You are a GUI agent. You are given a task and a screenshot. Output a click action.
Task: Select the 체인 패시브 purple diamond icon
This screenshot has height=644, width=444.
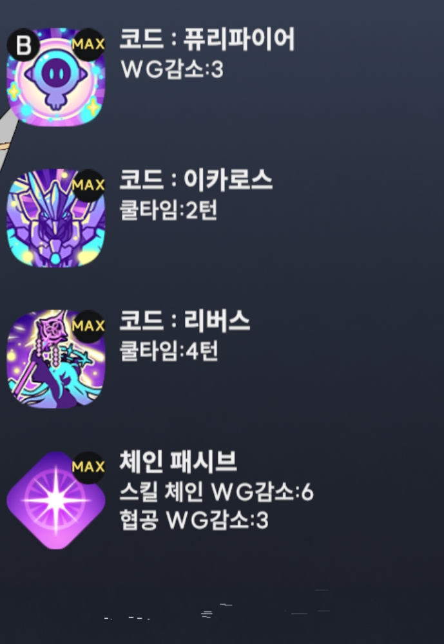pos(56,500)
